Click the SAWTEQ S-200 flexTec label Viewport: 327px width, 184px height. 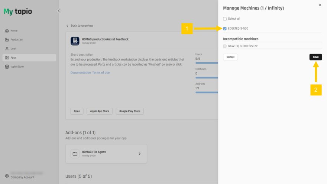[243, 46]
